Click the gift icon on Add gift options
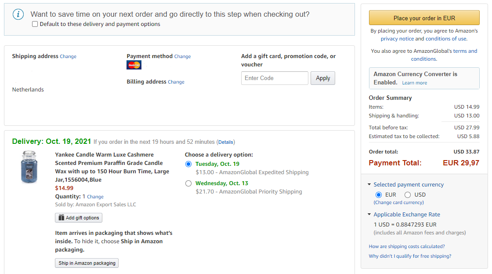Image resolution: width=492 pixels, height=274 pixels. (x=61, y=217)
